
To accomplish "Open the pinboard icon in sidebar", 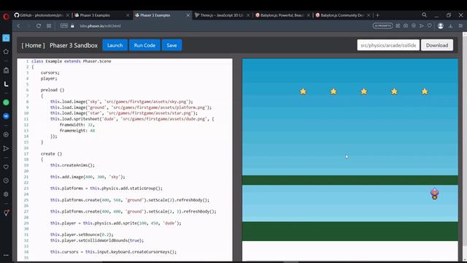I will [x=6, y=213].
